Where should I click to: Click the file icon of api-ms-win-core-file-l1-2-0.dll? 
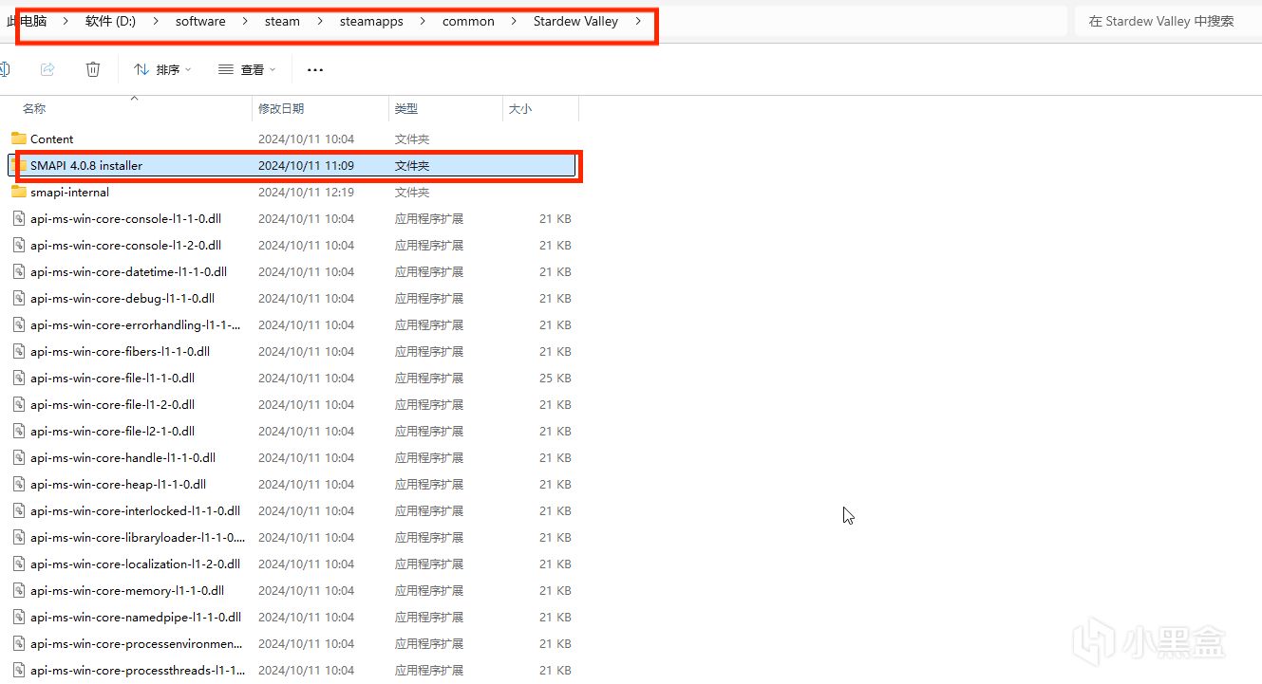pyautogui.click(x=19, y=404)
